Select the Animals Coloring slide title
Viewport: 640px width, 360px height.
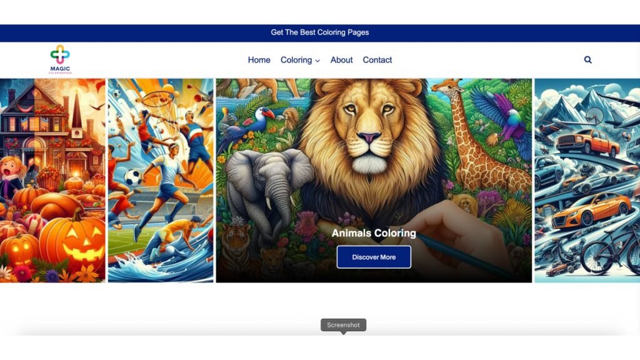(x=374, y=233)
